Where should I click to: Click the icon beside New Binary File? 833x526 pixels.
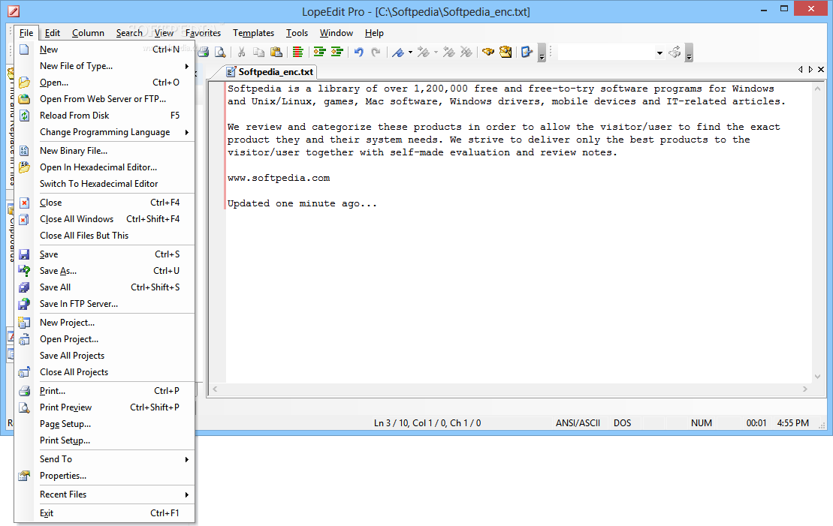[x=24, y=151]
